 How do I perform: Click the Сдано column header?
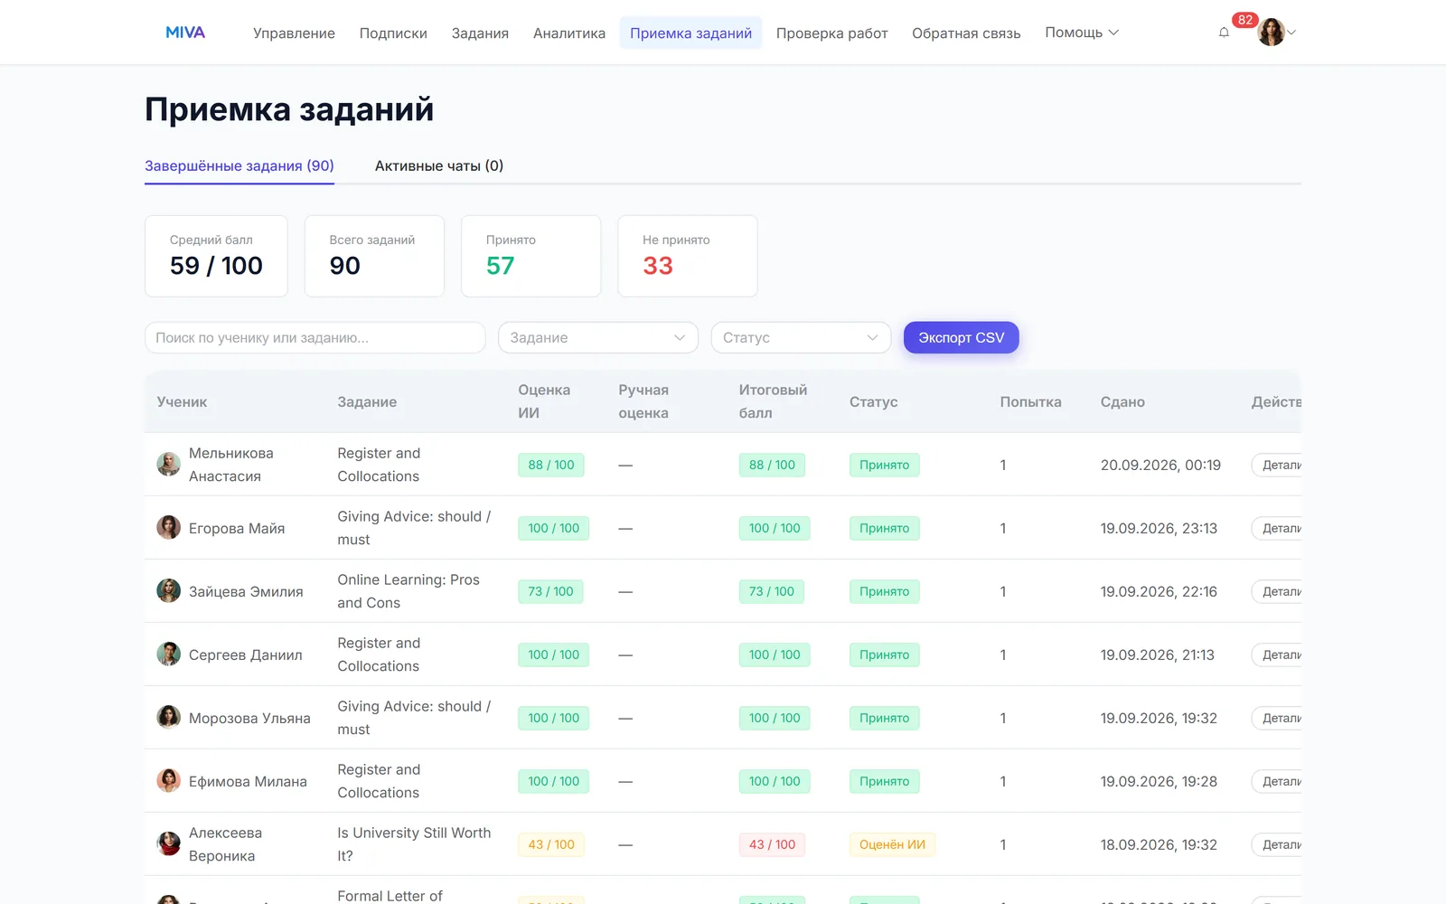point(1122,402)
